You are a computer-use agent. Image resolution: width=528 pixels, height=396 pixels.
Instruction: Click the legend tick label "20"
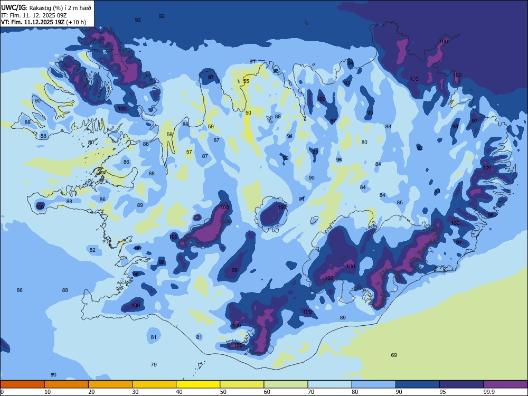tap(91, 392)
